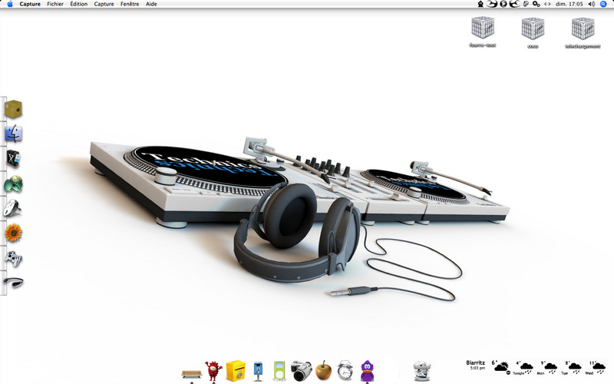Click the gears menu bar icon
This screenshot has width=614, height=384.
[x=536, y=4]
